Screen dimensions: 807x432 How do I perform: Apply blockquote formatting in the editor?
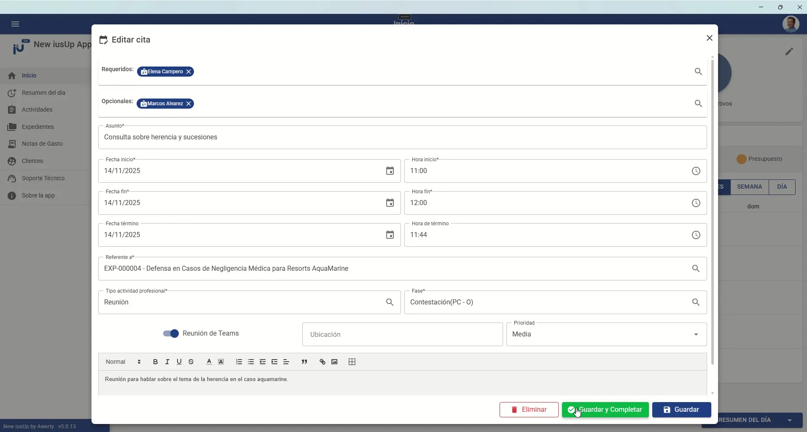pos(304,362)
